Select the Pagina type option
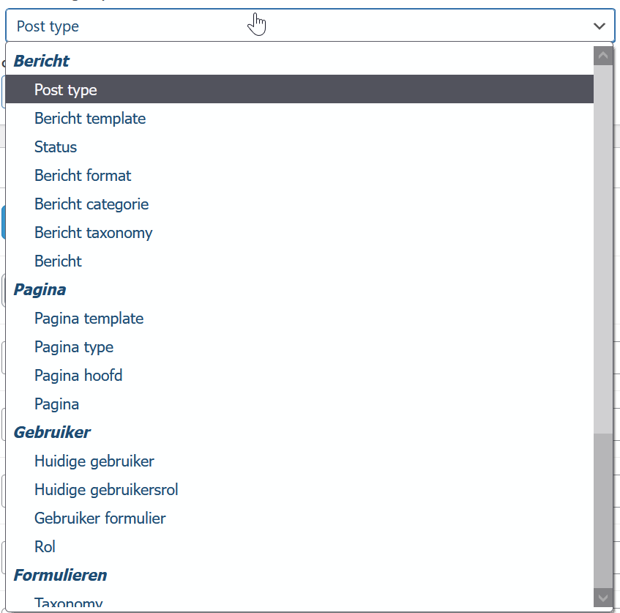This screenshot has width=620, height=613. click(73, 346)
